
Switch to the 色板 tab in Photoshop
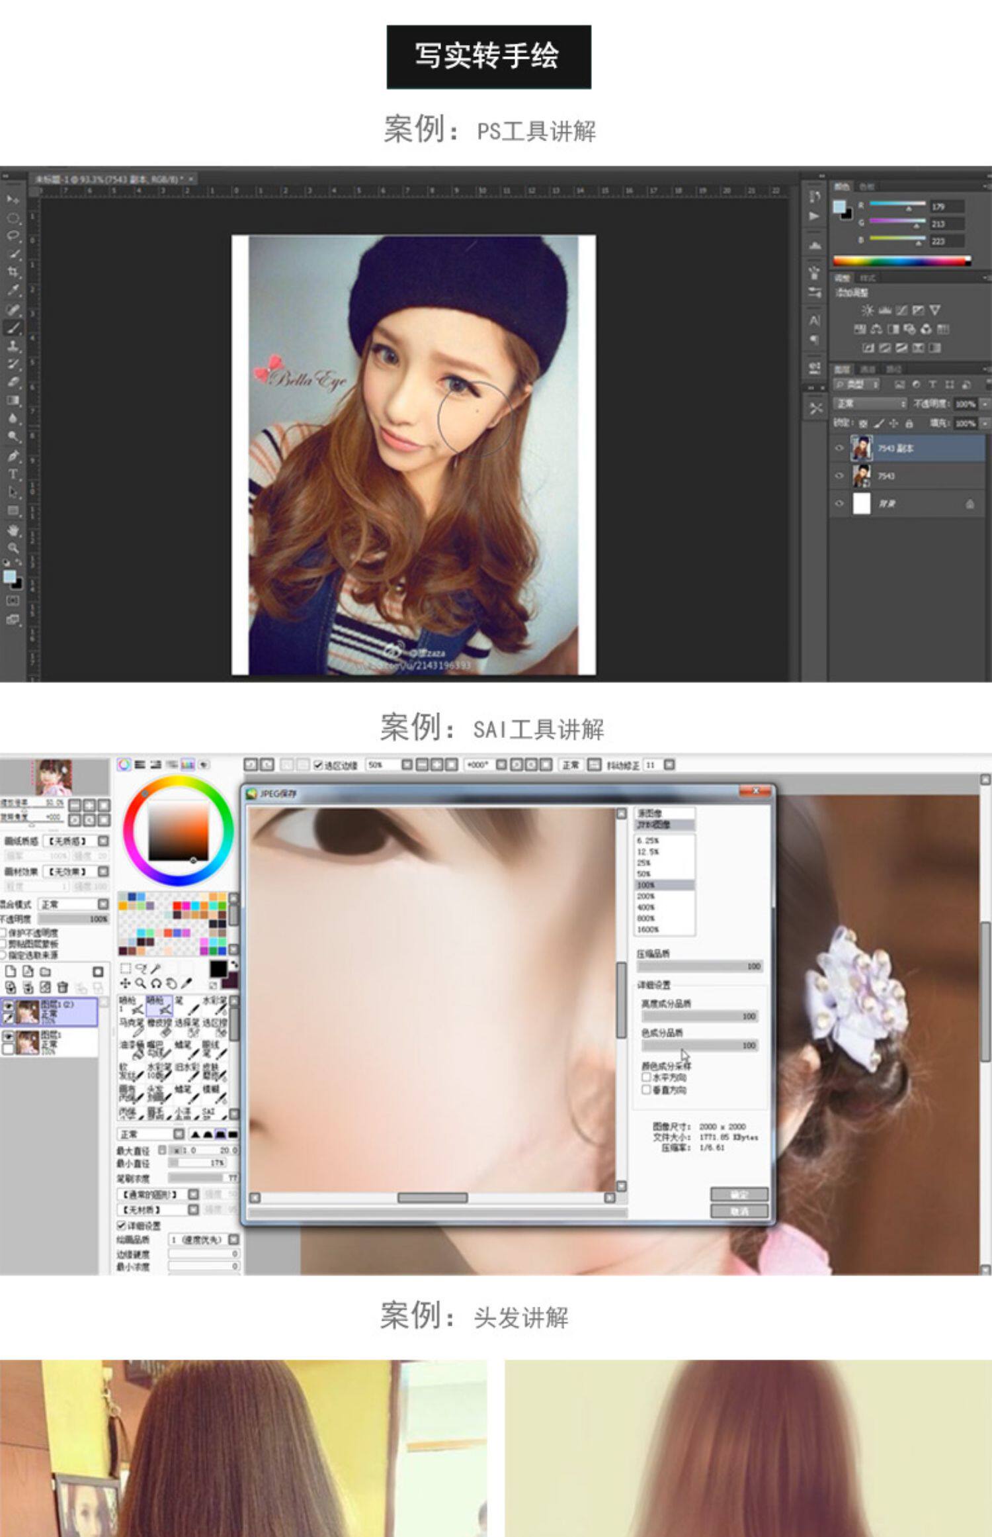point(867,187)
